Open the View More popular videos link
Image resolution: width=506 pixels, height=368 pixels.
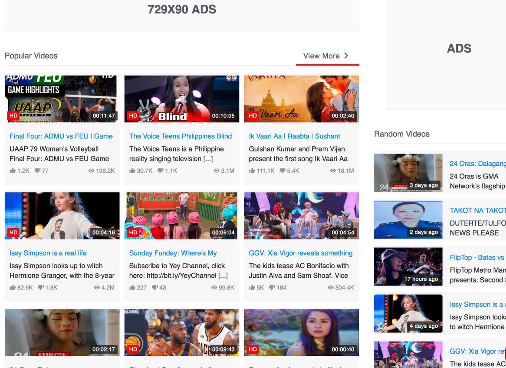[321, 56]
